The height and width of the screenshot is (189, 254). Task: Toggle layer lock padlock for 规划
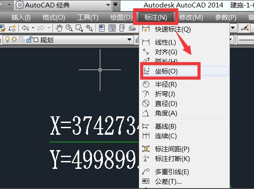tap(29, 39)
